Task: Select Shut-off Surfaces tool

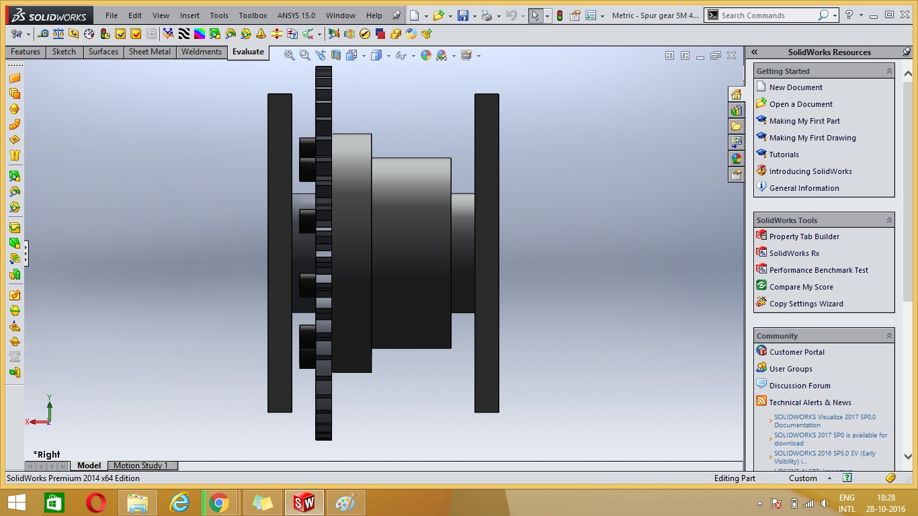Action: pyautogui.click(x=15, y=327)
